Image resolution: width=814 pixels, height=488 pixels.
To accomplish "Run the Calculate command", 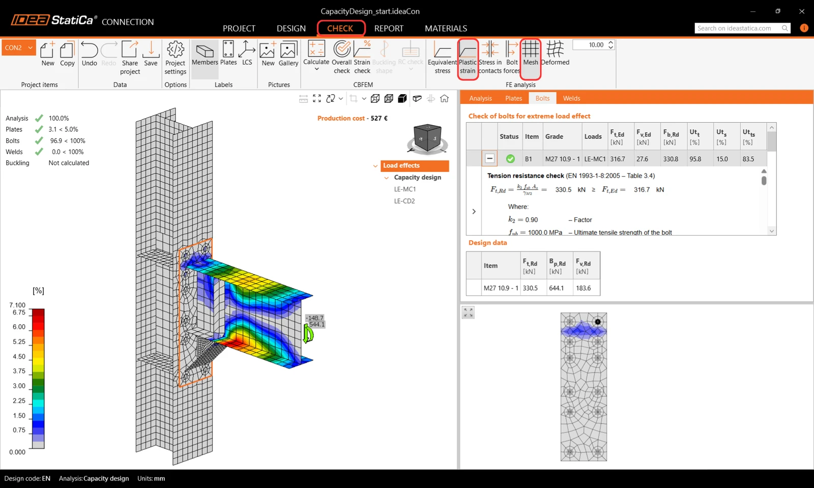I will click(316, 53).
